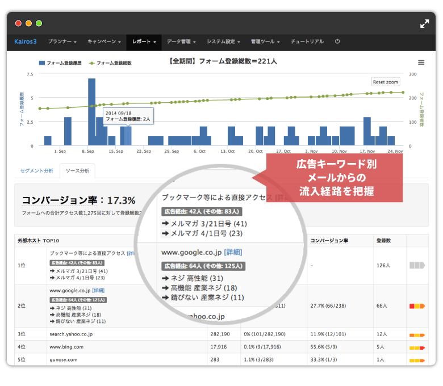Click the Reset zoom button
Screen dimensions: 443x386
(386, 82)
